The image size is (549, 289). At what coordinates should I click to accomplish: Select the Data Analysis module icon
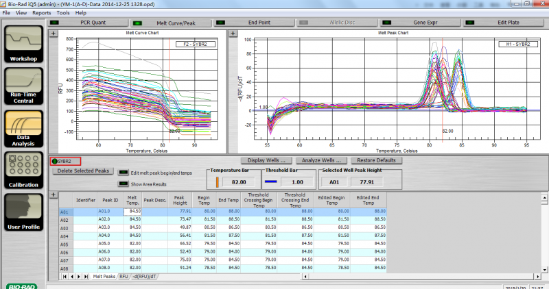[22, 128]
